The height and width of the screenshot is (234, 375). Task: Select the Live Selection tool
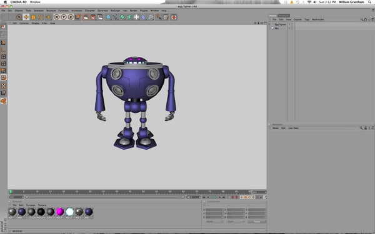click(x=19, y=17)
